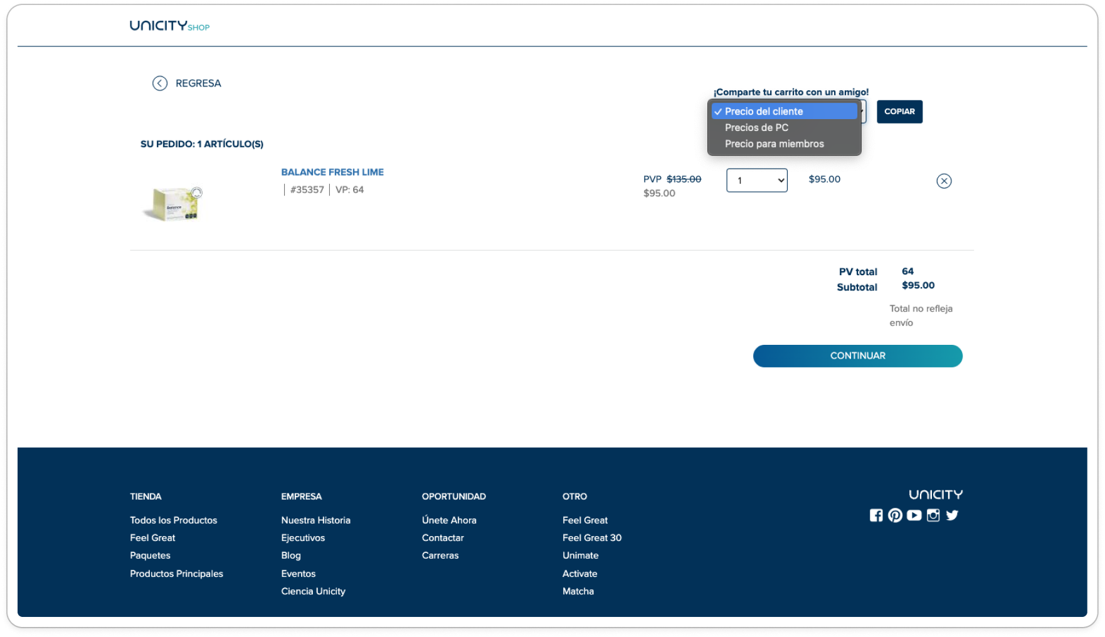
Task: Open 'Nuestra Historia' footer link
Action: click(315, 520)
